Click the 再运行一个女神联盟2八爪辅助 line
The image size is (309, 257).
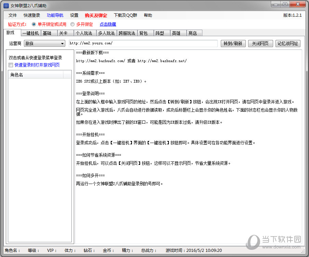(x=119, y=184)
